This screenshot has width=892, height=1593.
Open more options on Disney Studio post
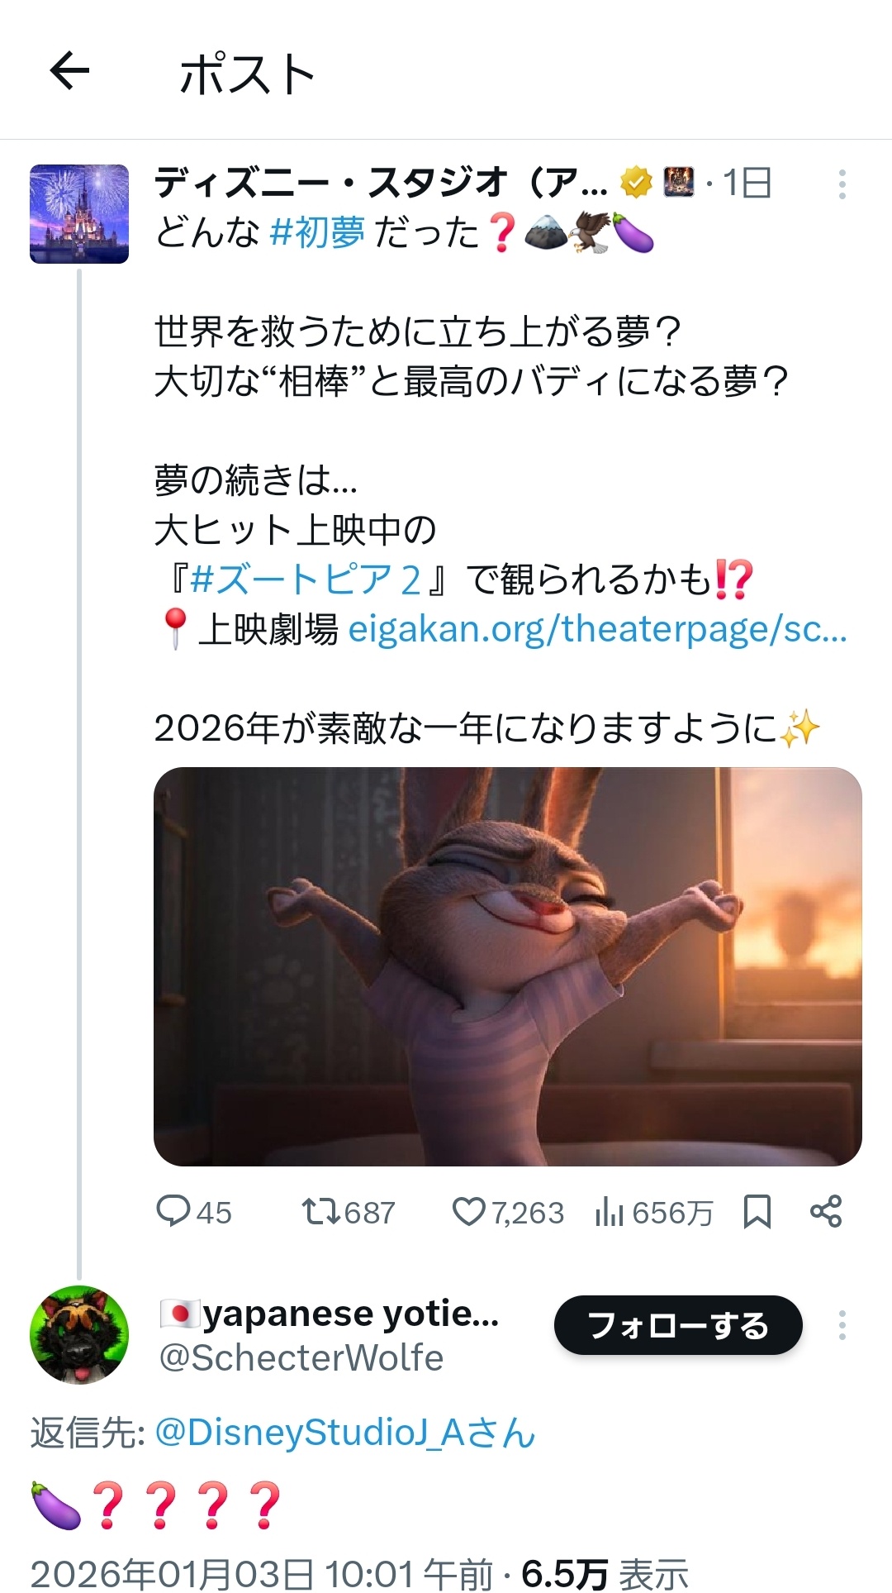tap(842, 184)
